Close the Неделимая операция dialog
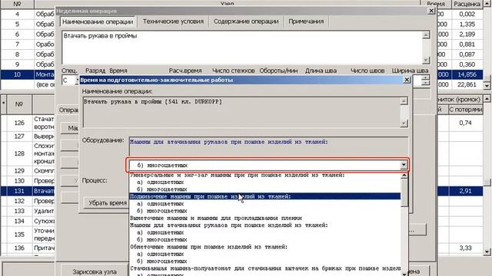This screenshot has height=276, width=492. click(431, 11)
